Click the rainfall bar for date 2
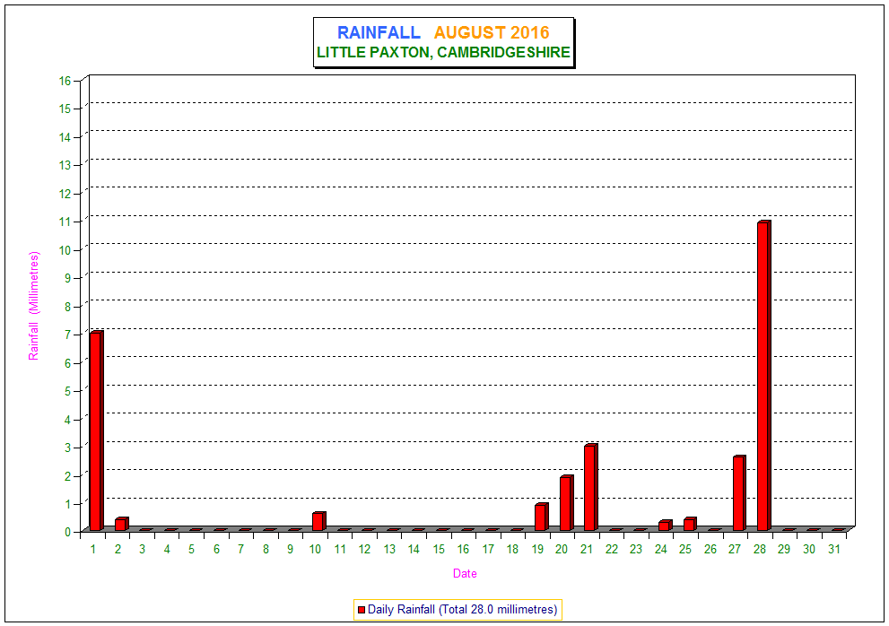 pyautogui.click(x=121, y=525)
